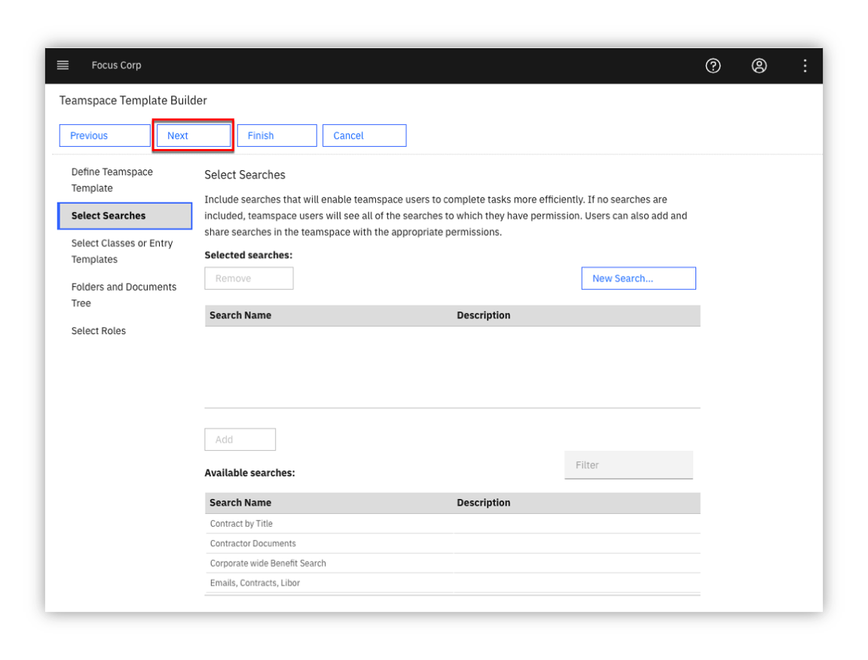Click the Filter input field

pyautogui.click(x=628, y=465)
